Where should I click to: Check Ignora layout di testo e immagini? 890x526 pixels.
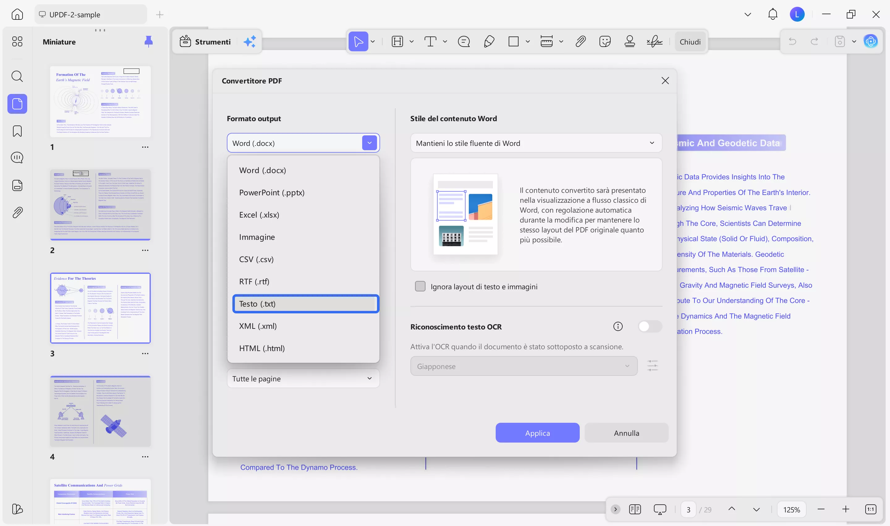click(420, 286)
